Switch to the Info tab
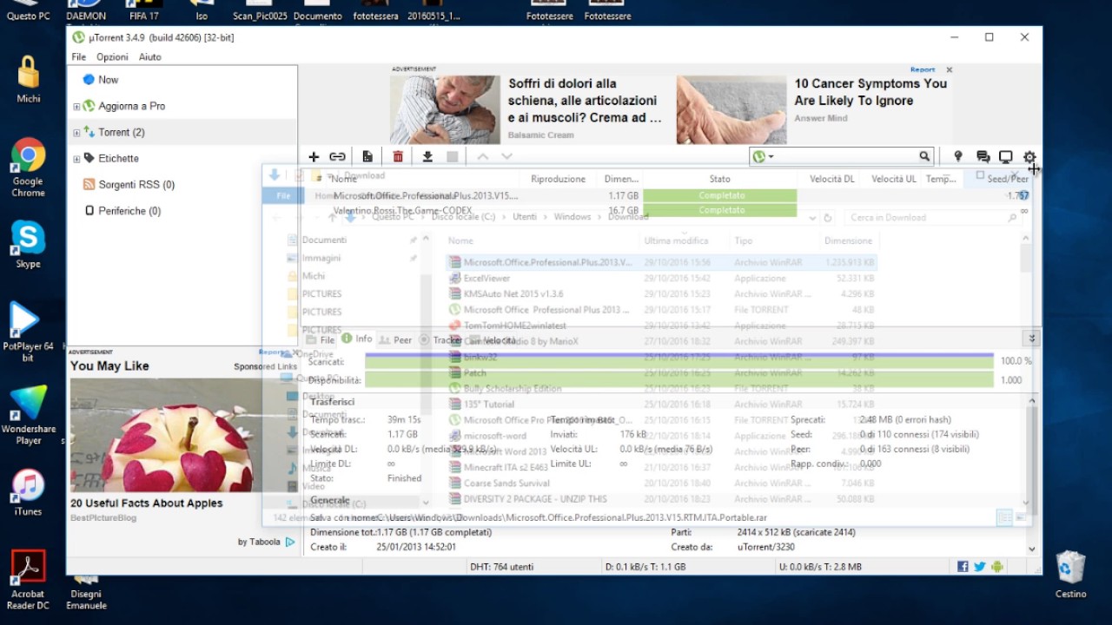 coord(357,339)
